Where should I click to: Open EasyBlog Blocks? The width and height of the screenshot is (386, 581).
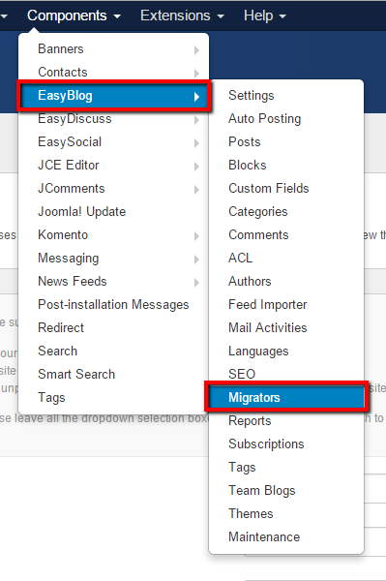pyautogui.click(x=286, y=166)
